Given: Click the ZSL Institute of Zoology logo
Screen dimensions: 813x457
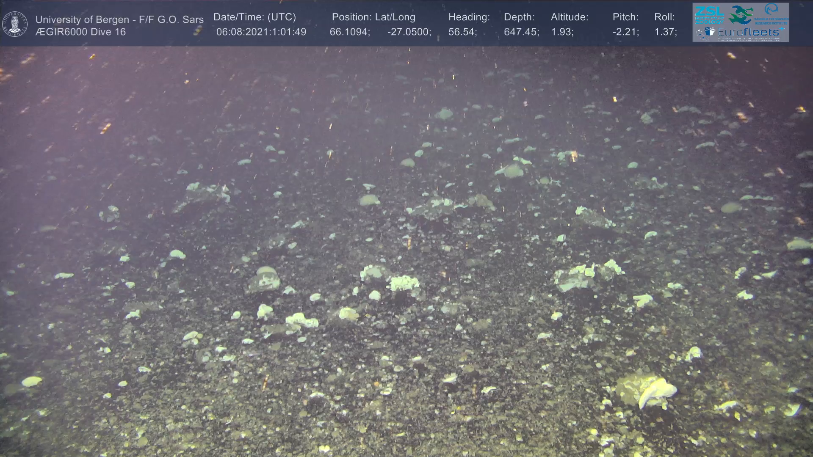Looking at the screenshot, I should pyautogui.click(x=709, y=15).
